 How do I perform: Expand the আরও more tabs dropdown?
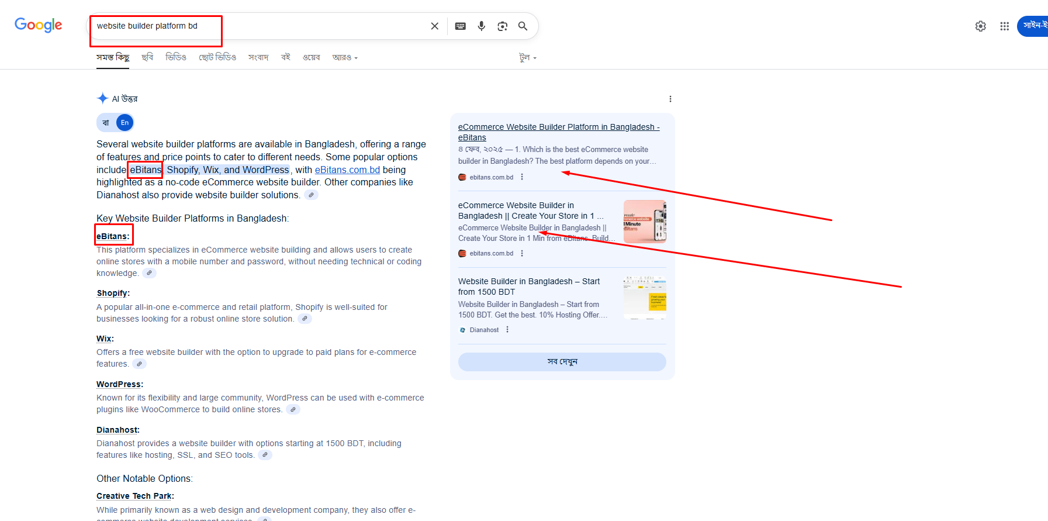345,57
